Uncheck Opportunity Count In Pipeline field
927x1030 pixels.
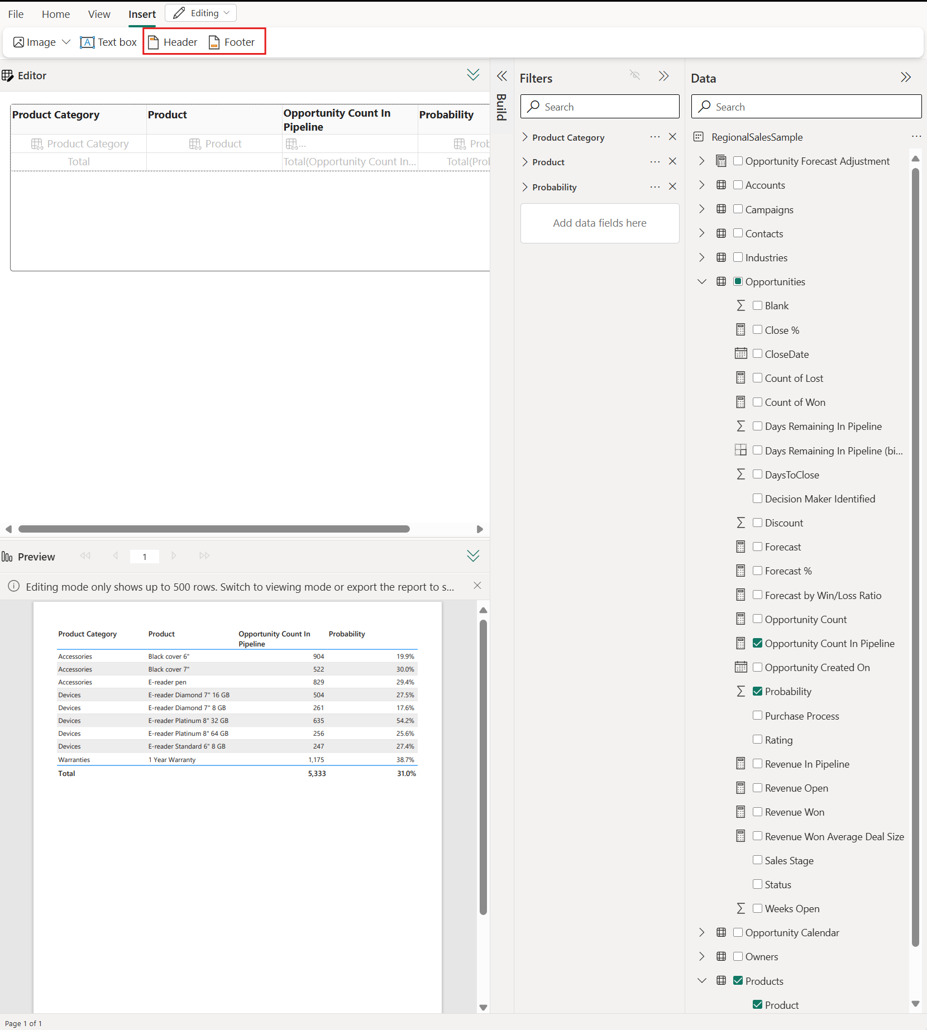(757, 643)
